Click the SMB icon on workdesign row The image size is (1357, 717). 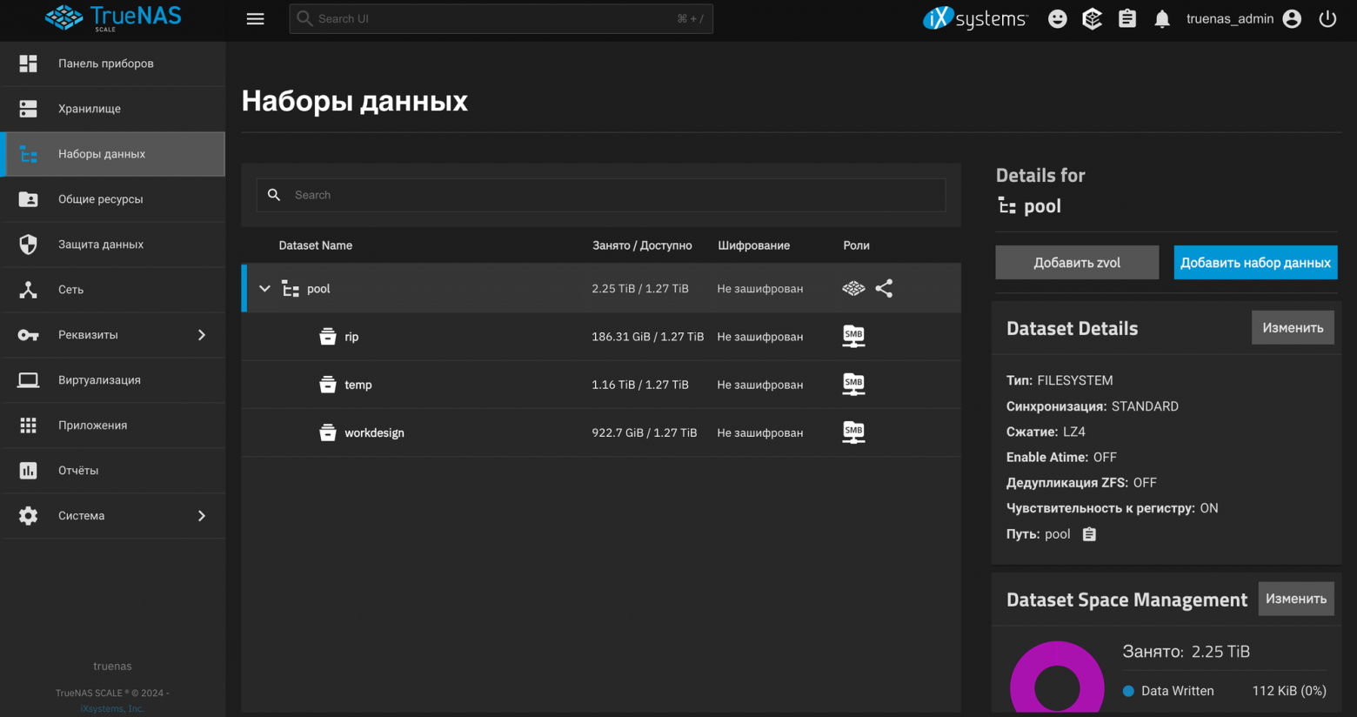(853, 432)
